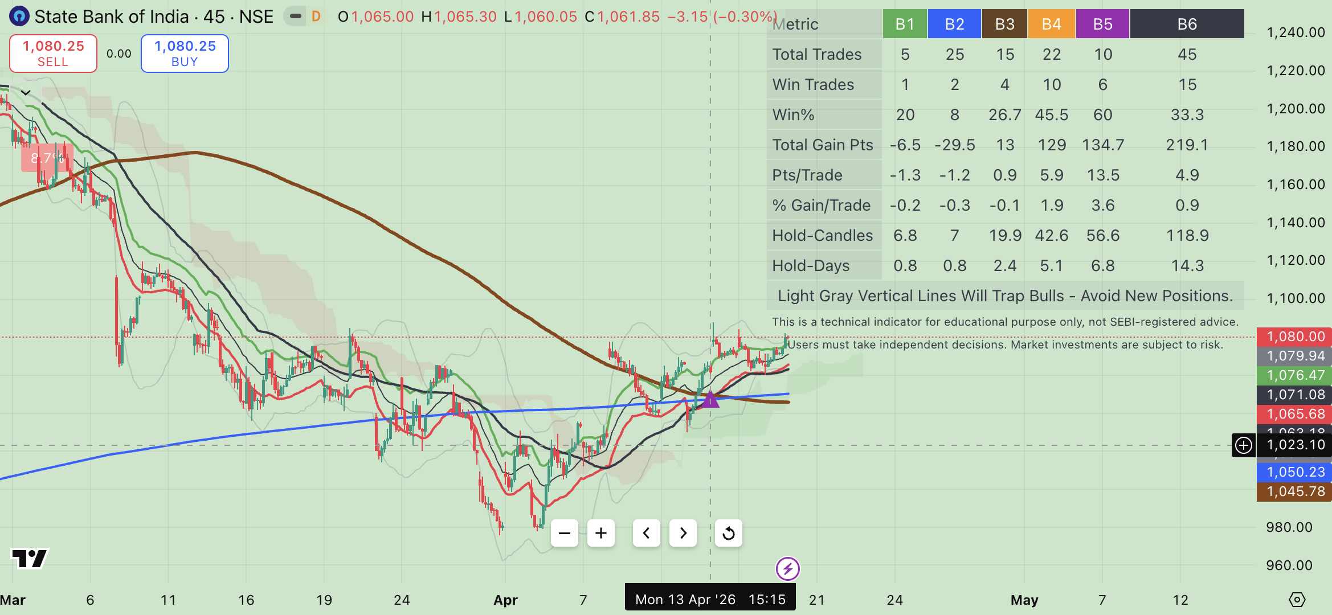Reset the chart view with the circular arrow
The width and height of the screenshot is (1332, 615).
click(729, 533)
